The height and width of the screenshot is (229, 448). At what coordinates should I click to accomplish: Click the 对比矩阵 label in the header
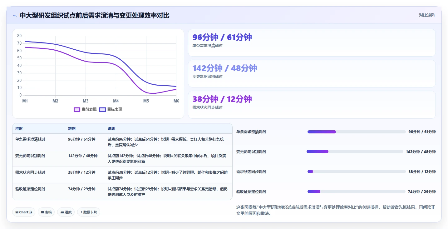(x=427, y=15)
